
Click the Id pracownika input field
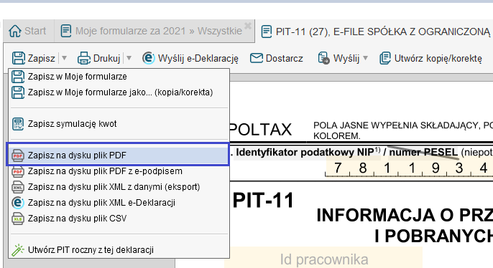(x=323, y=259)
